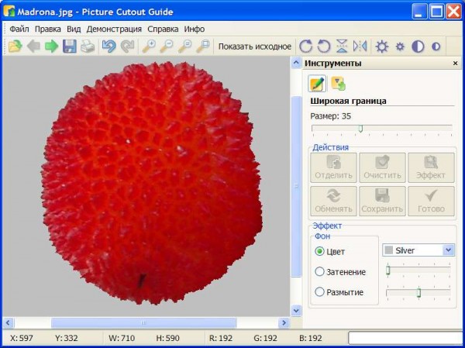
Task: Click the green forward arrow icon
Action: (x=52, y=47)
